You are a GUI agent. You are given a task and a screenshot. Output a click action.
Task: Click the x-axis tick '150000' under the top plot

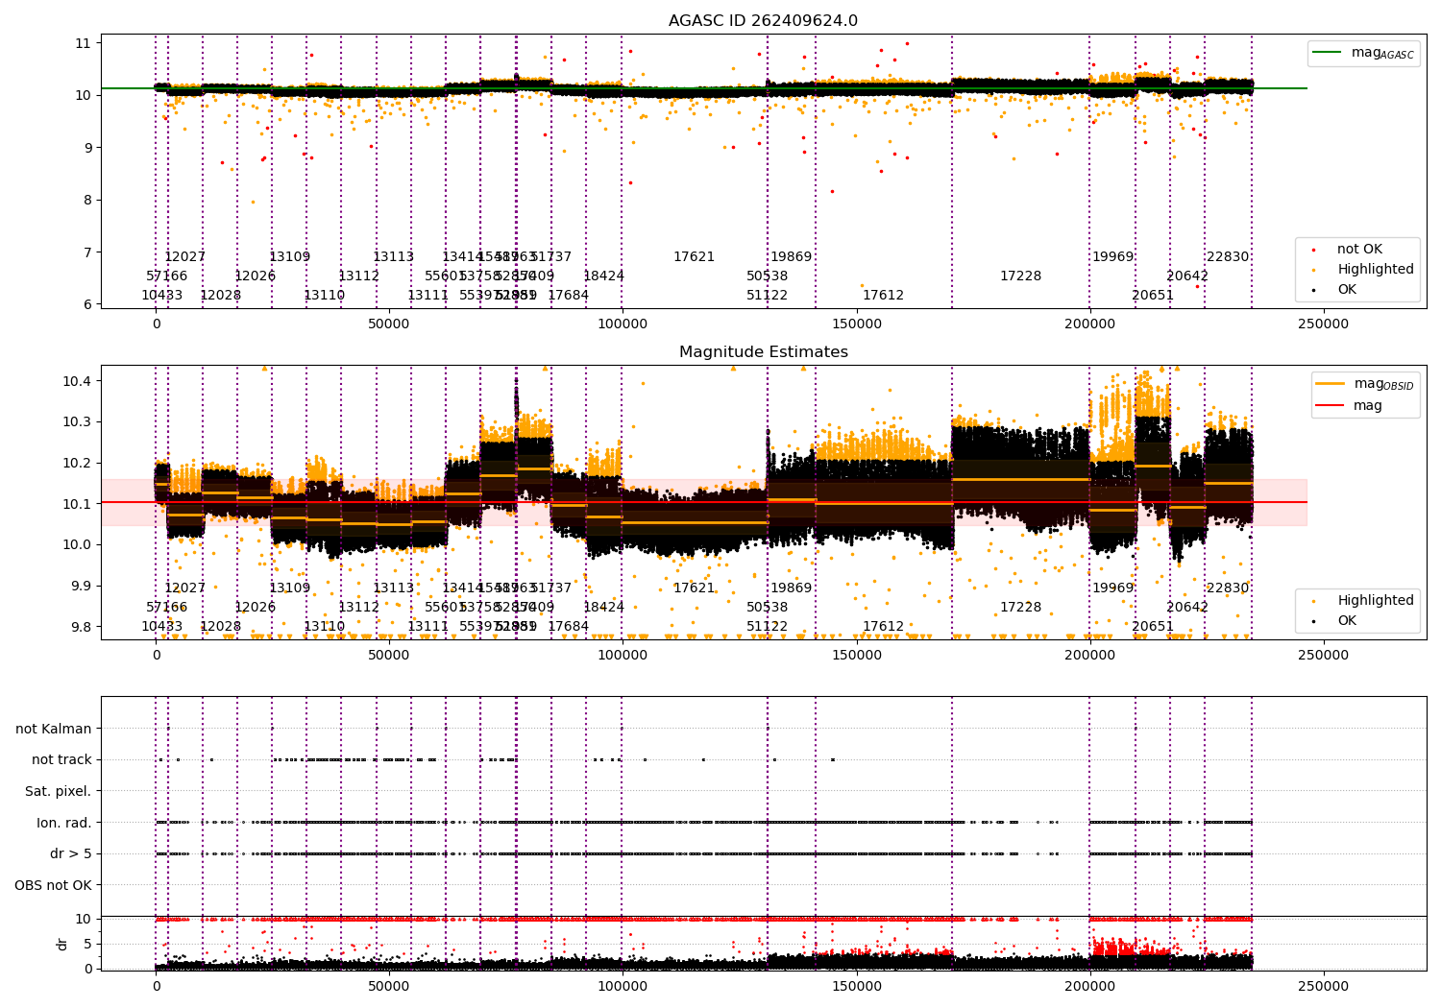856,324
